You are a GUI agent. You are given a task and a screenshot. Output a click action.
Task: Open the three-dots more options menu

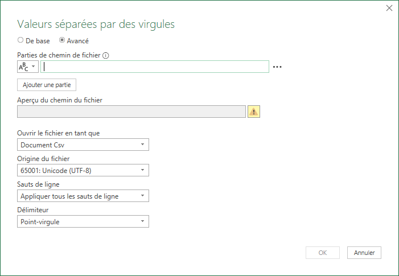[277, 67]
